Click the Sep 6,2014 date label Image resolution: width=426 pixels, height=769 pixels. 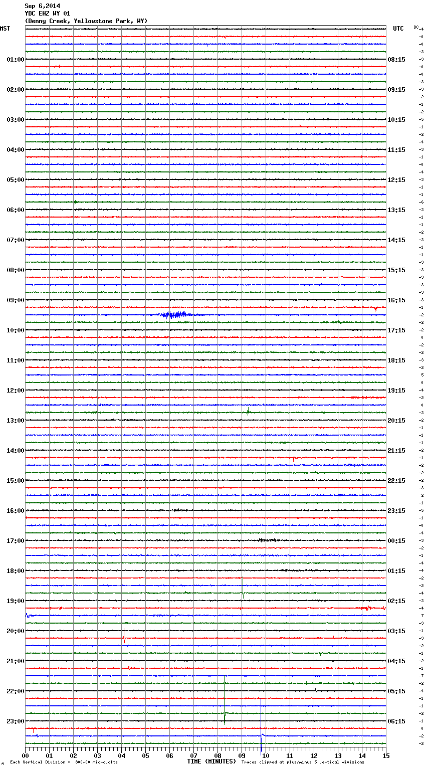42,6
